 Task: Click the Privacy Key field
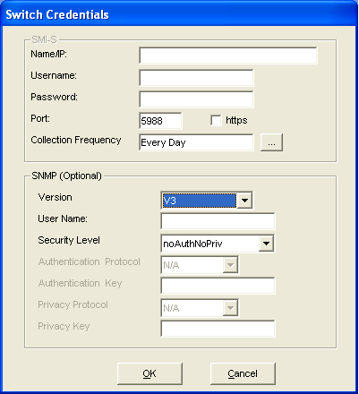pyautogui.click(x=218, y=329)
